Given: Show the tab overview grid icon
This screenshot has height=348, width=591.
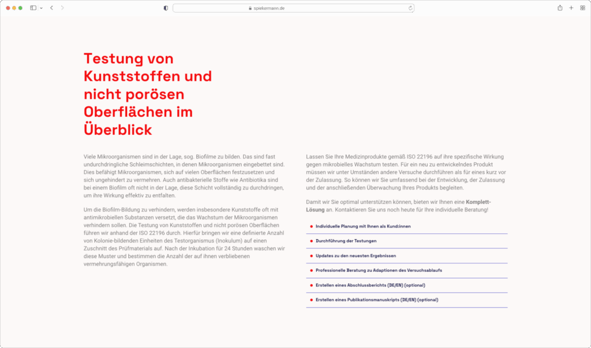Looking at the screenshot, I should tap(582, 8).
